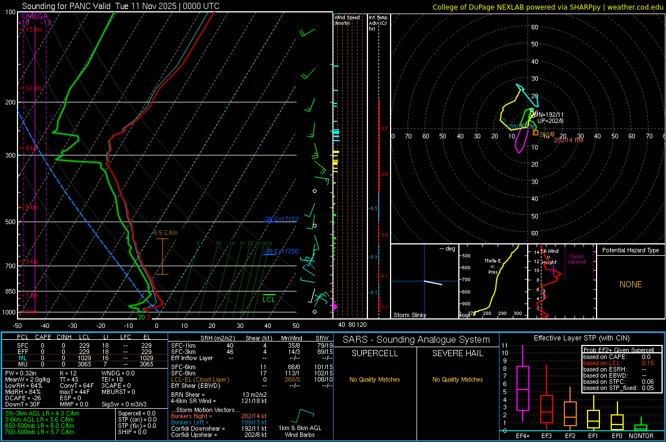Click the 1km & 6km AGL wind barb graphic
The height and width of the screenshot is (442, 666).
[x=302, y=417]
